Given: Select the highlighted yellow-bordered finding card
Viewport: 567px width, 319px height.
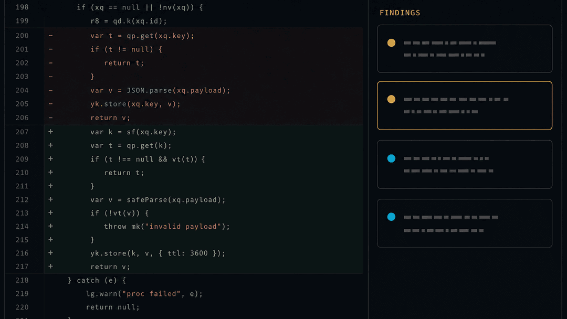Looking at the screenshot, I should point(465,105).
